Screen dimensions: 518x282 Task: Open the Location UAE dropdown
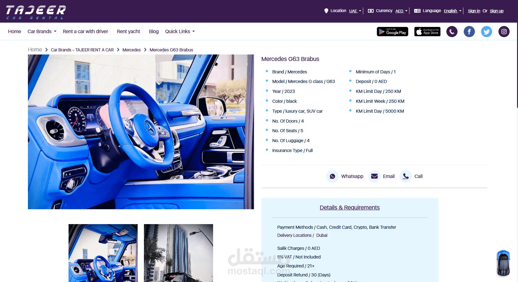click(x=355, y=11)
